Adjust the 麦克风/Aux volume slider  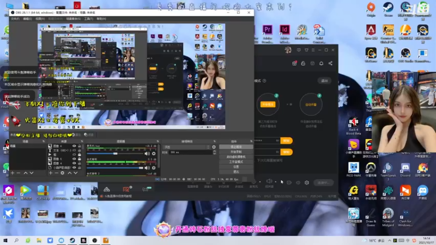pos(115,154)
